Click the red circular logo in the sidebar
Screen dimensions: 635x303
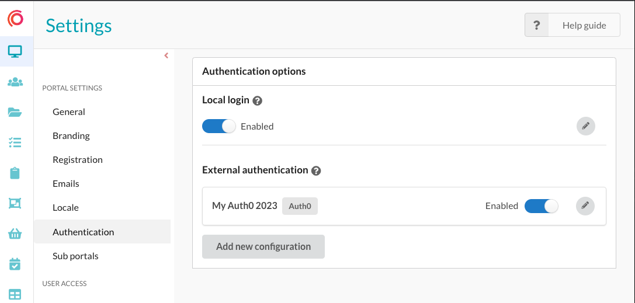coord(16,19)
